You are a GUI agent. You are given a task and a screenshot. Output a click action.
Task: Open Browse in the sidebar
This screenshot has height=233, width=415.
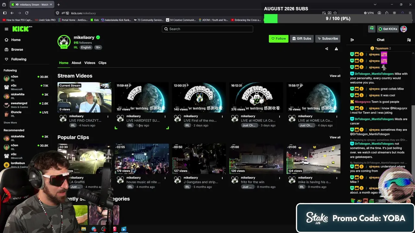pos(17,50)
